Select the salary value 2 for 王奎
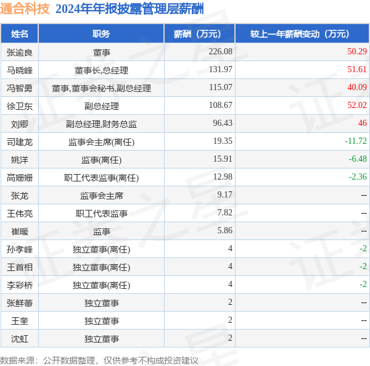The image size is (370, 366). [230, 320]
